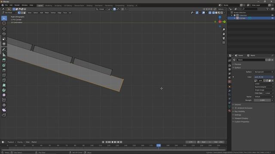Select the Knife tool
Image resolution: width=275 pixels, height=154 pixels.
(4, 80)
